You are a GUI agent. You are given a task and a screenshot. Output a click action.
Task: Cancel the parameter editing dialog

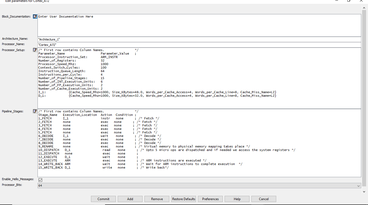tap(264, 199)
